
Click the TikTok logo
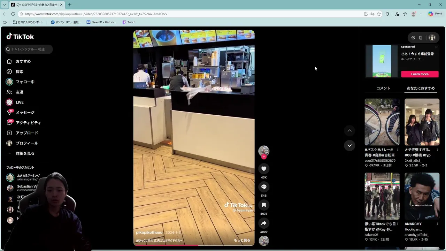(x=20, y=37)
